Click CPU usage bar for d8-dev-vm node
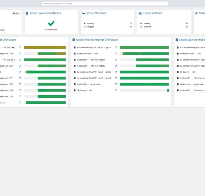 point(145,91)
